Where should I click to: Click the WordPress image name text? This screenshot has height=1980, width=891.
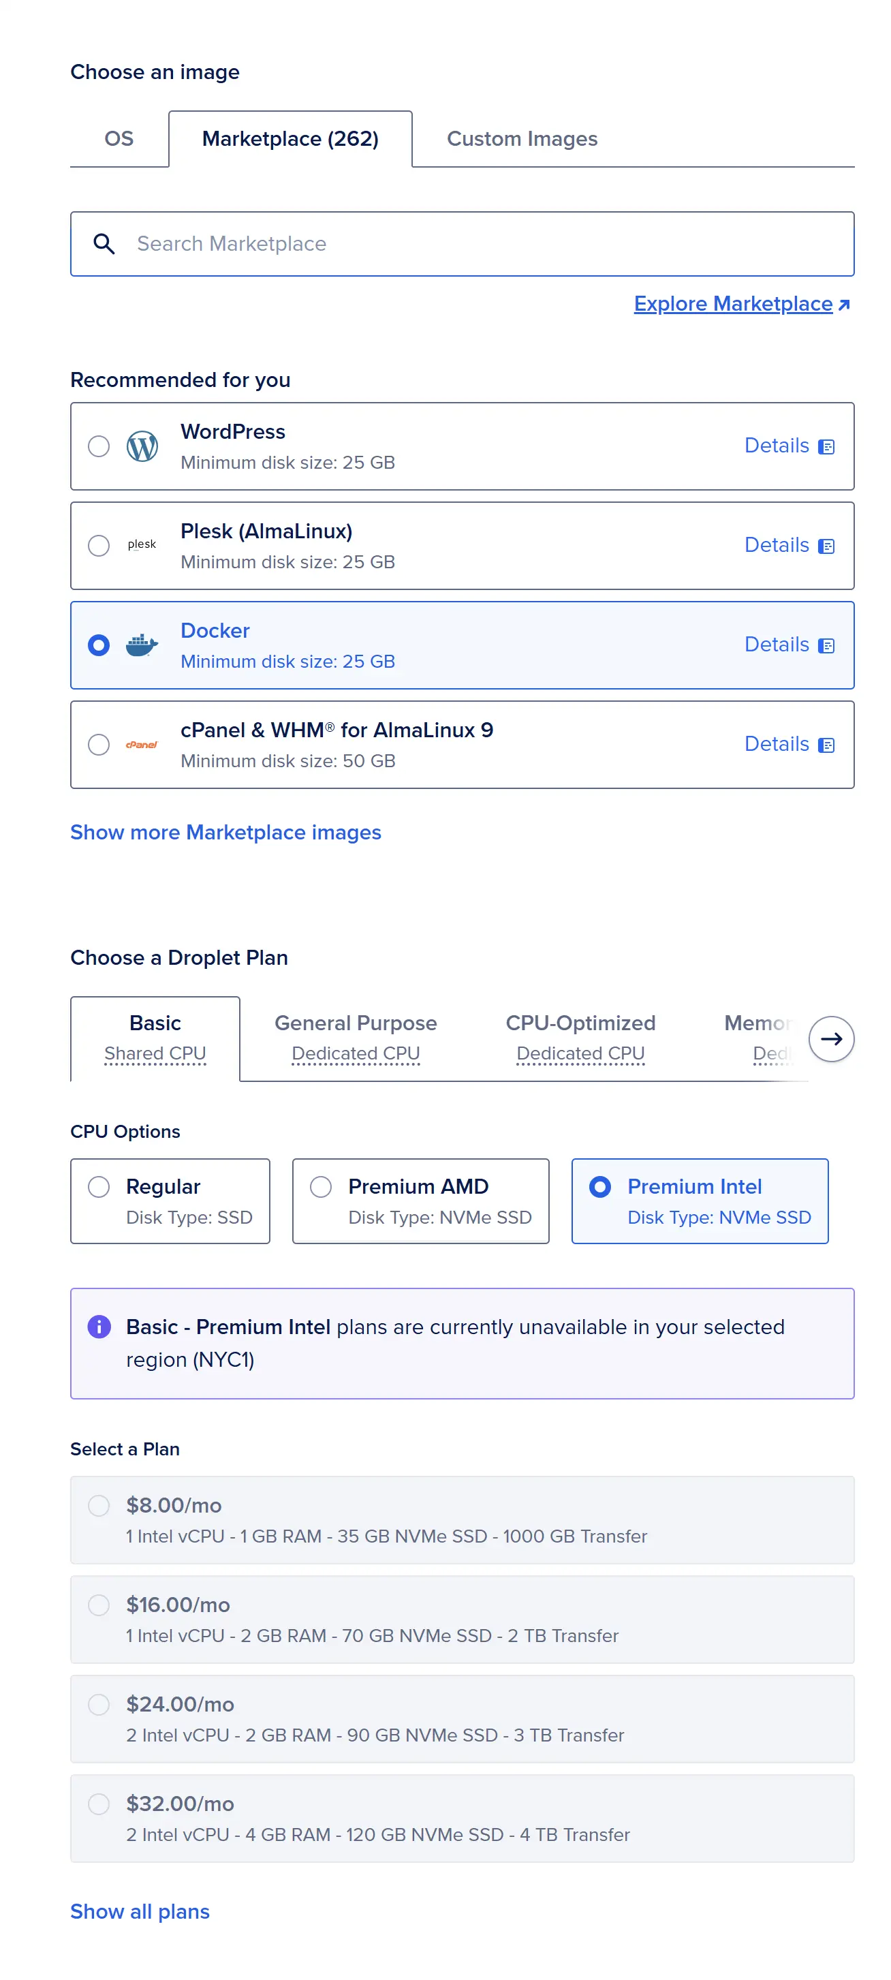click(x=233, y=431)
